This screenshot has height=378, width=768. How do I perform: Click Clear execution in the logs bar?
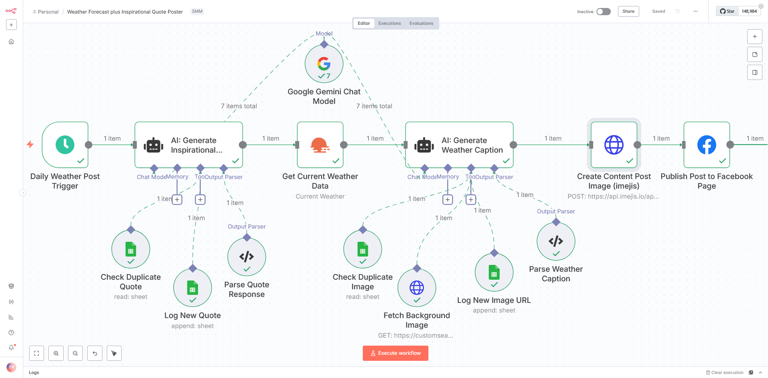pyautogui.click(x=724, y=372)
